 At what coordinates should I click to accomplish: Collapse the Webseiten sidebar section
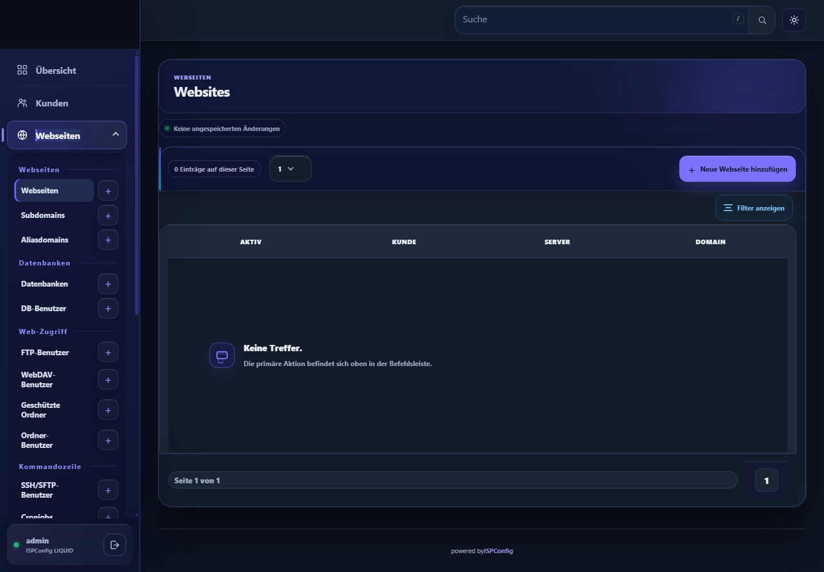click(116, 134)
